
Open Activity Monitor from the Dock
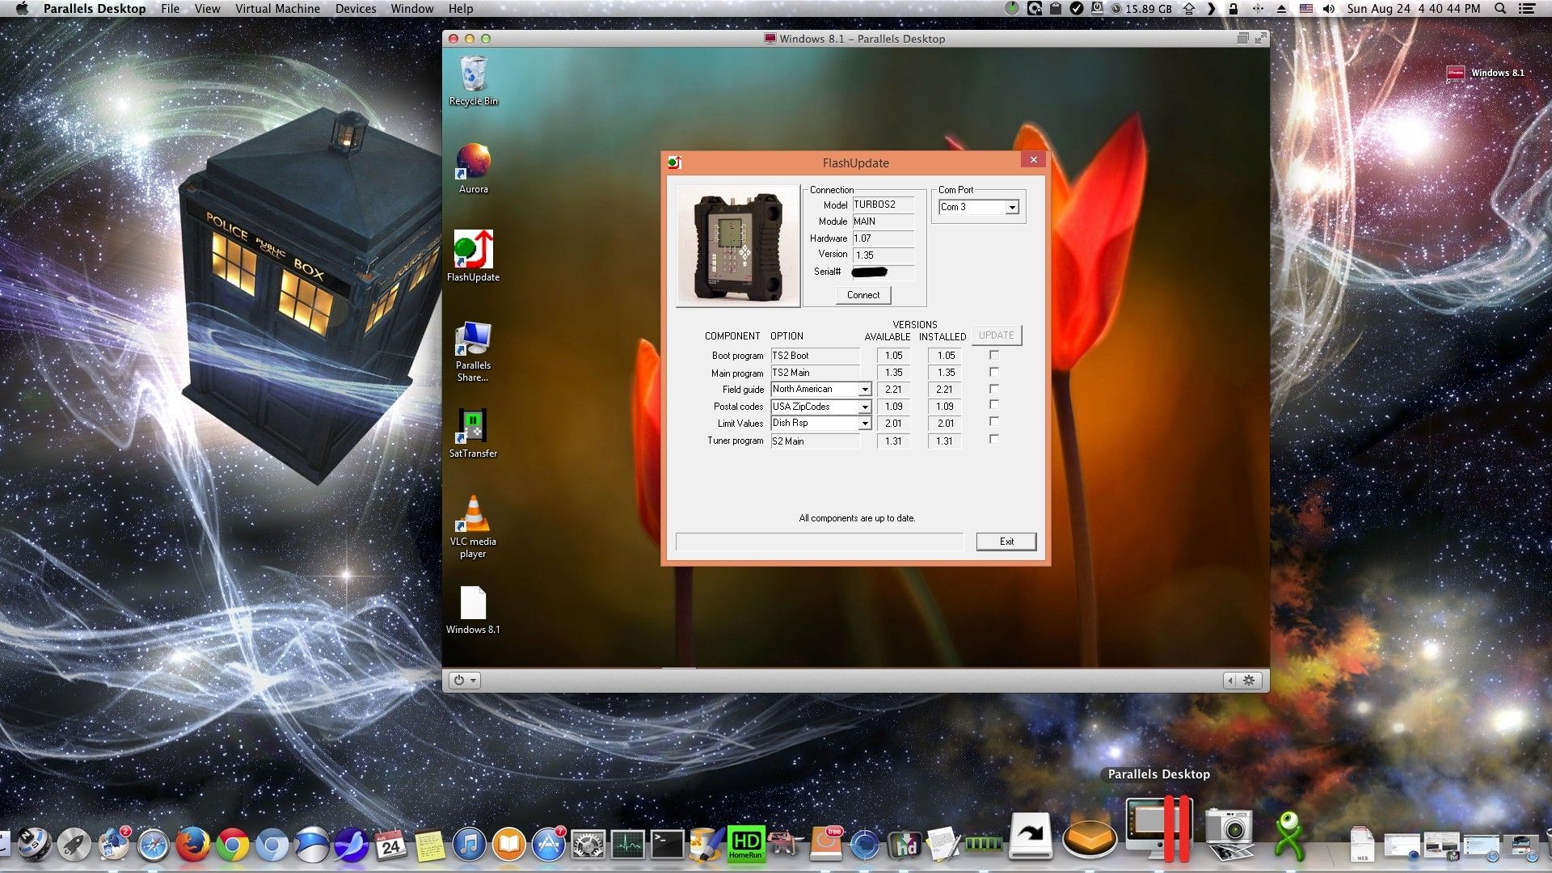[627, 846]
